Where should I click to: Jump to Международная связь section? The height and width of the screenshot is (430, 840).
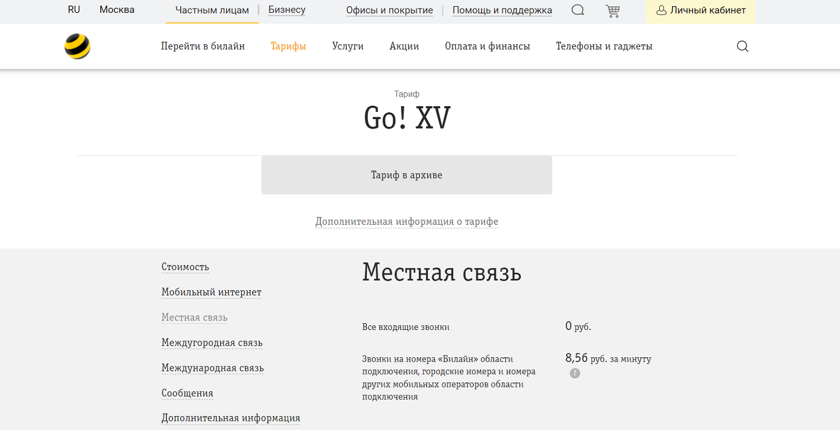tap(212, 368)
